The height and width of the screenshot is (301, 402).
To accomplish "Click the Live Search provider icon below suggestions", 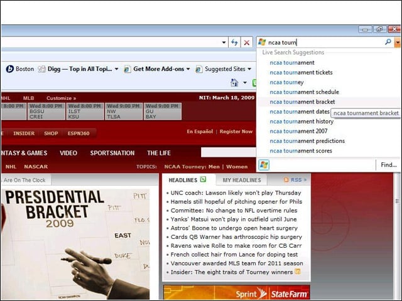I will pyautogui.click(x=264, y=165).
